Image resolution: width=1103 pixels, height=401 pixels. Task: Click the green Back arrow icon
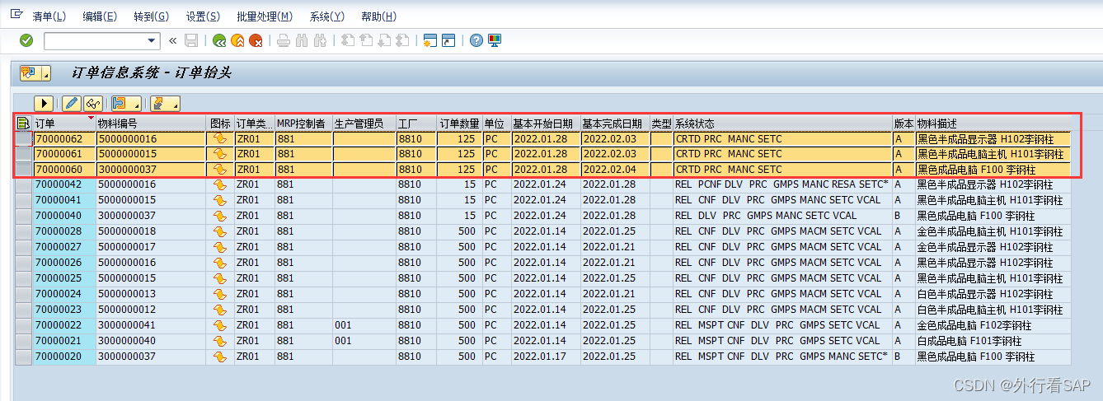coord(219,40)
